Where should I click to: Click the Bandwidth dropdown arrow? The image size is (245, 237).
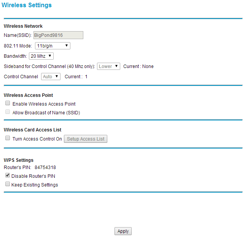[x=50, y=56]
